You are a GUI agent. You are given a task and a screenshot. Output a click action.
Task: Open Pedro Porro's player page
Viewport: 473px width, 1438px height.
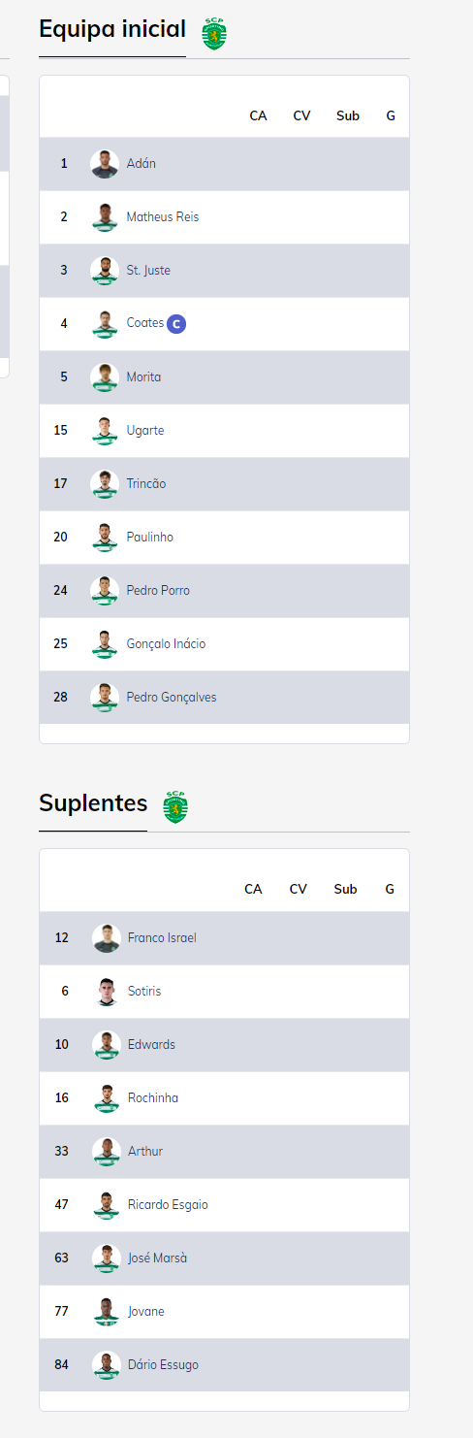click(x=158, y=591)
